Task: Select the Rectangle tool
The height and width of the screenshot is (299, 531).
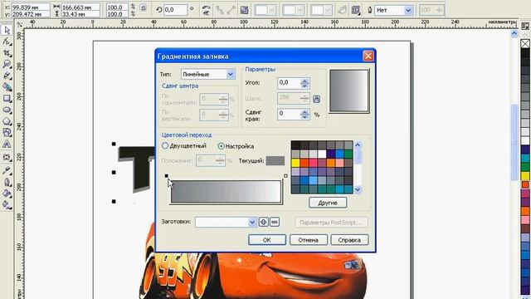Action: pos(7,98)
